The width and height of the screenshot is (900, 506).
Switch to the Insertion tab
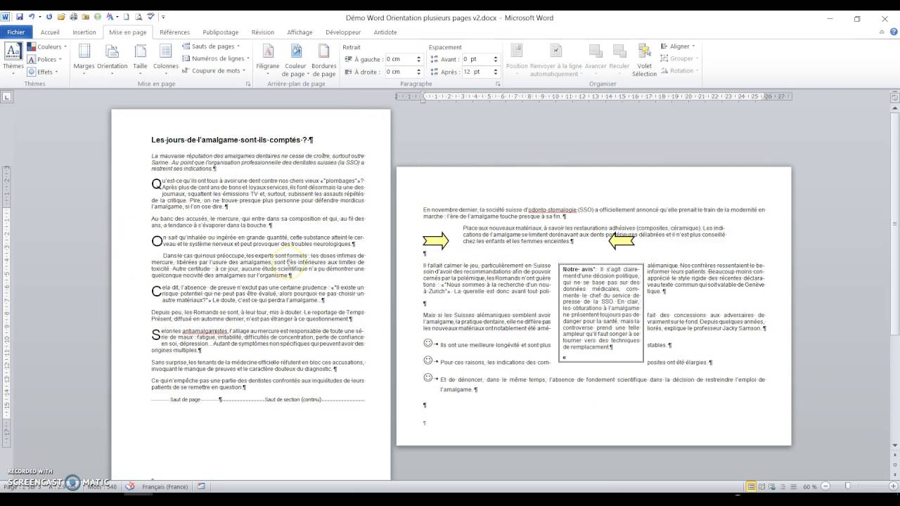(84, 32)
